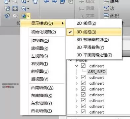Select 左视图(S) left view
The image size is (130, 119).
[x=39, y=56]
